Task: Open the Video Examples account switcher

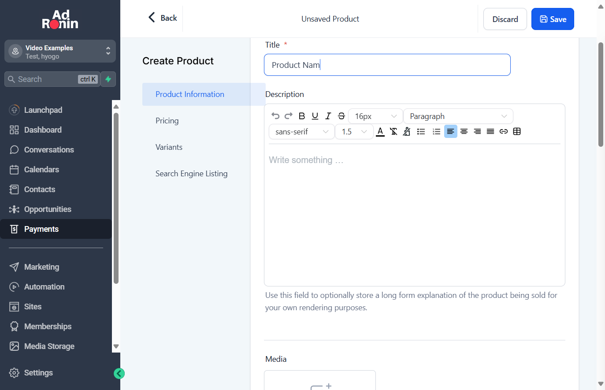Action: 60,52
